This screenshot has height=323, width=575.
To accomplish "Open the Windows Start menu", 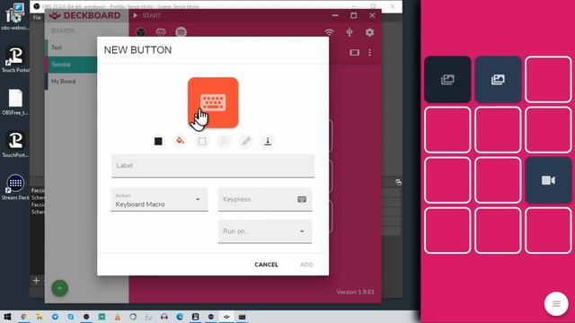I will tap(7, 317).
